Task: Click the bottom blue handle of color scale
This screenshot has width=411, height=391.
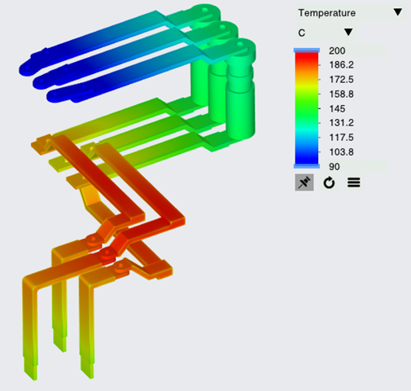Action: pos(307,166)
